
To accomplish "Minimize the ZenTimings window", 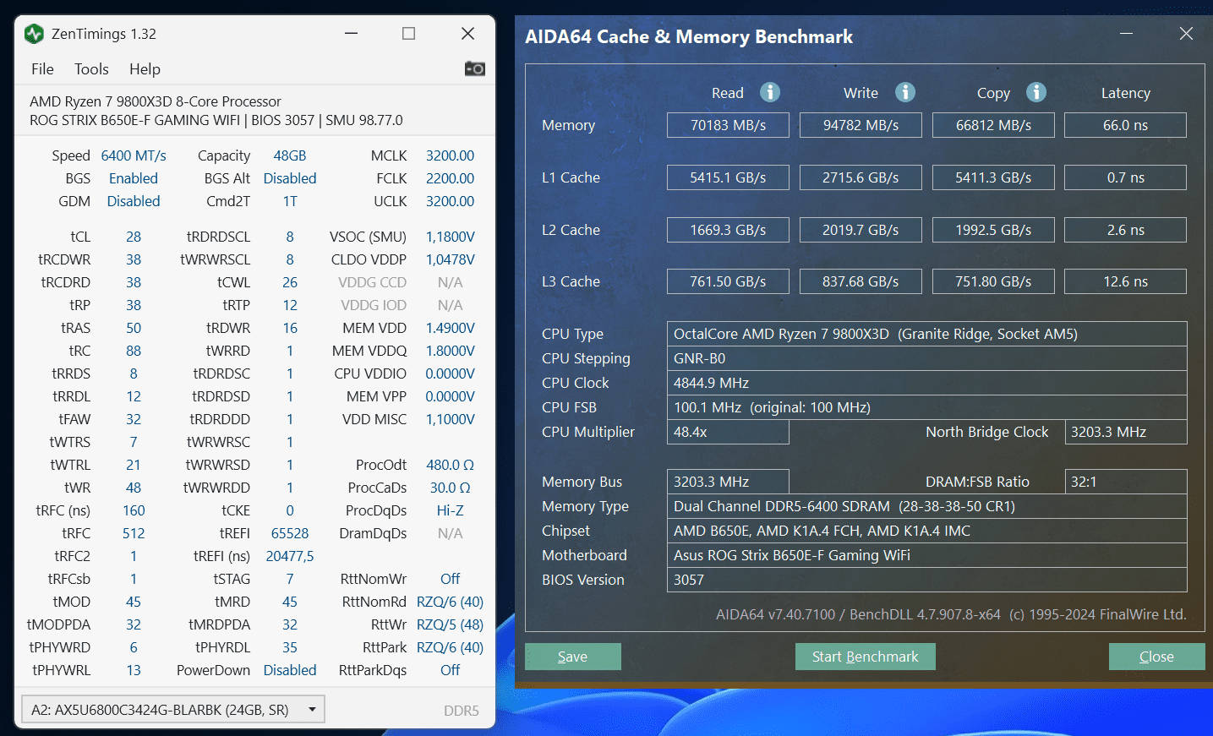I will click(x=352, y=34).
